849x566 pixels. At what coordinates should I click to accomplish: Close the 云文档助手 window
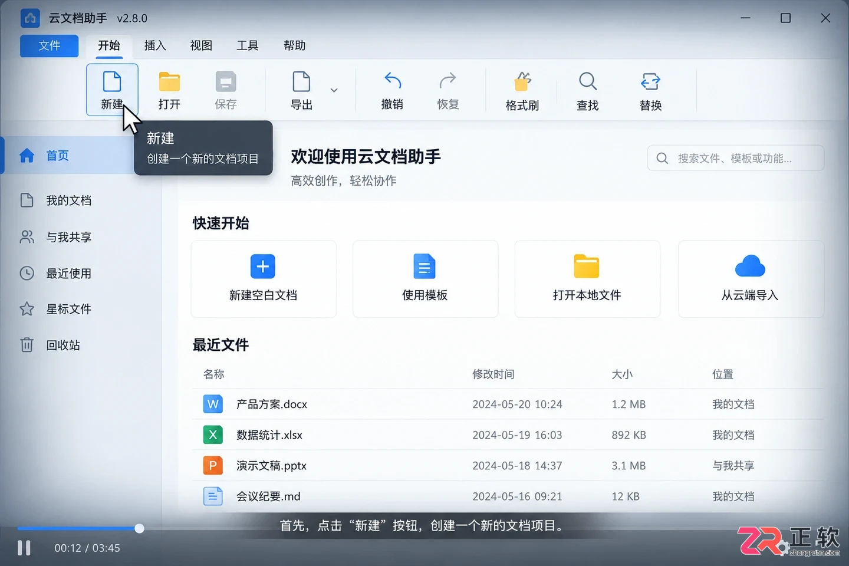pyautogui.click(x=825, y=18)
